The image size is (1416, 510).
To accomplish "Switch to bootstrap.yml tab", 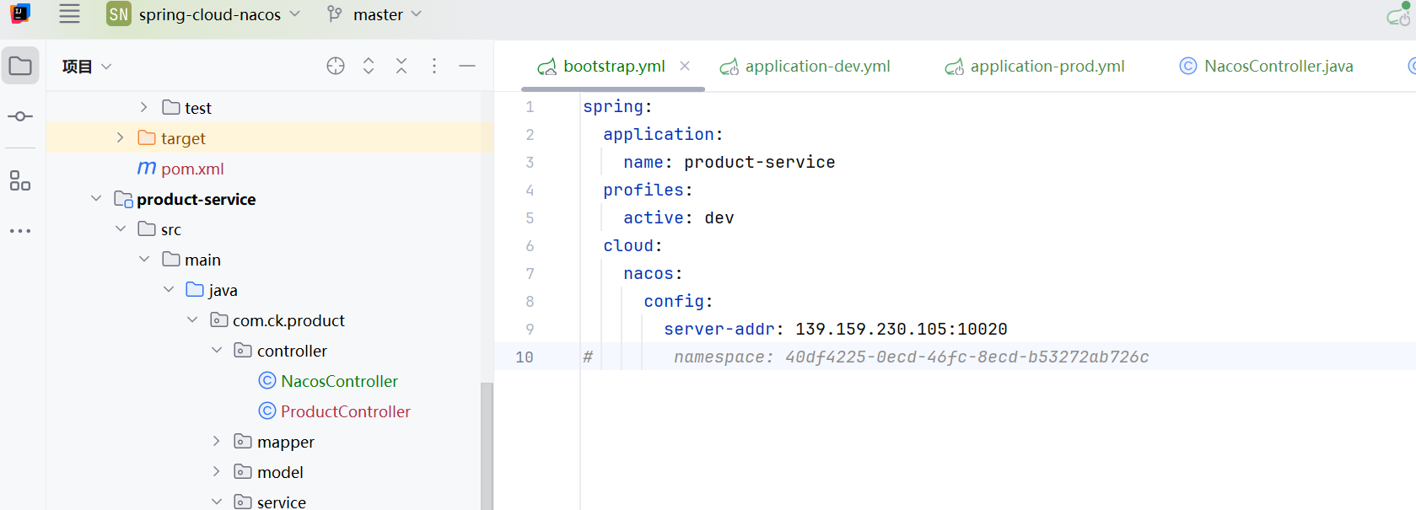I will 614,66.
